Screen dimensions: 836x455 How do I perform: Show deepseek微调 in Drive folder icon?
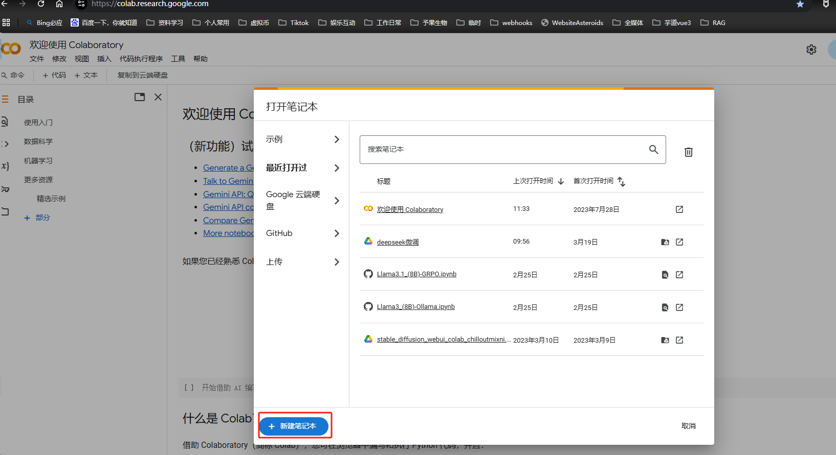(665, 242)
